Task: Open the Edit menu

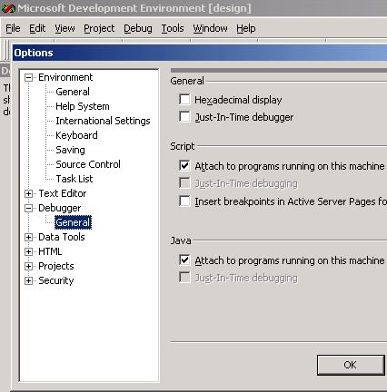Action: pyautogui.click(x=37, y=28)
